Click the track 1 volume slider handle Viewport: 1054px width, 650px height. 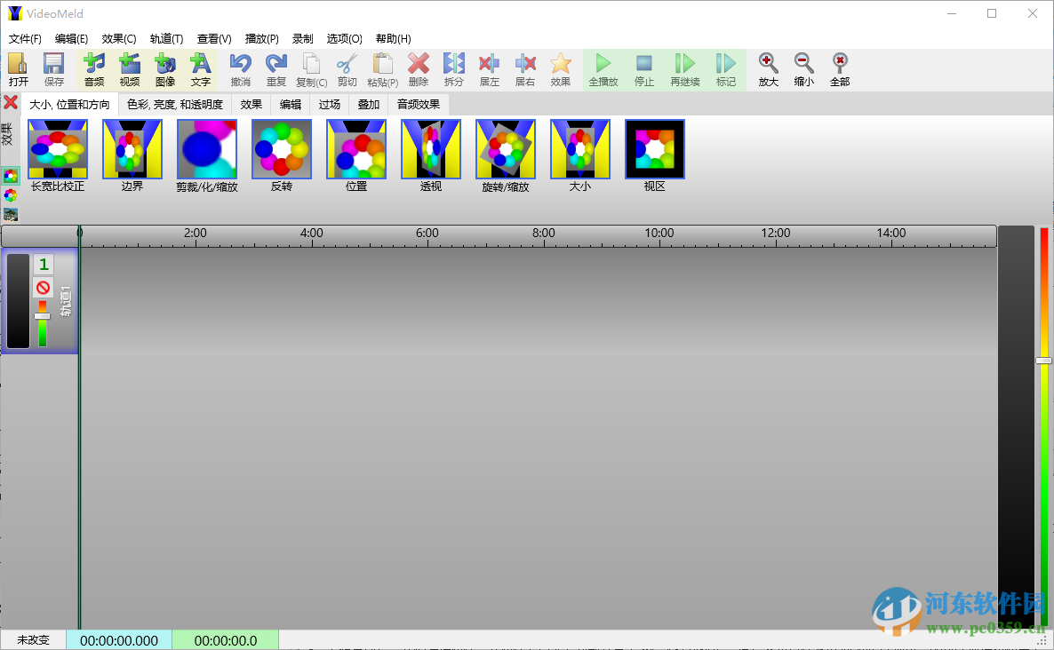point(42,316)
